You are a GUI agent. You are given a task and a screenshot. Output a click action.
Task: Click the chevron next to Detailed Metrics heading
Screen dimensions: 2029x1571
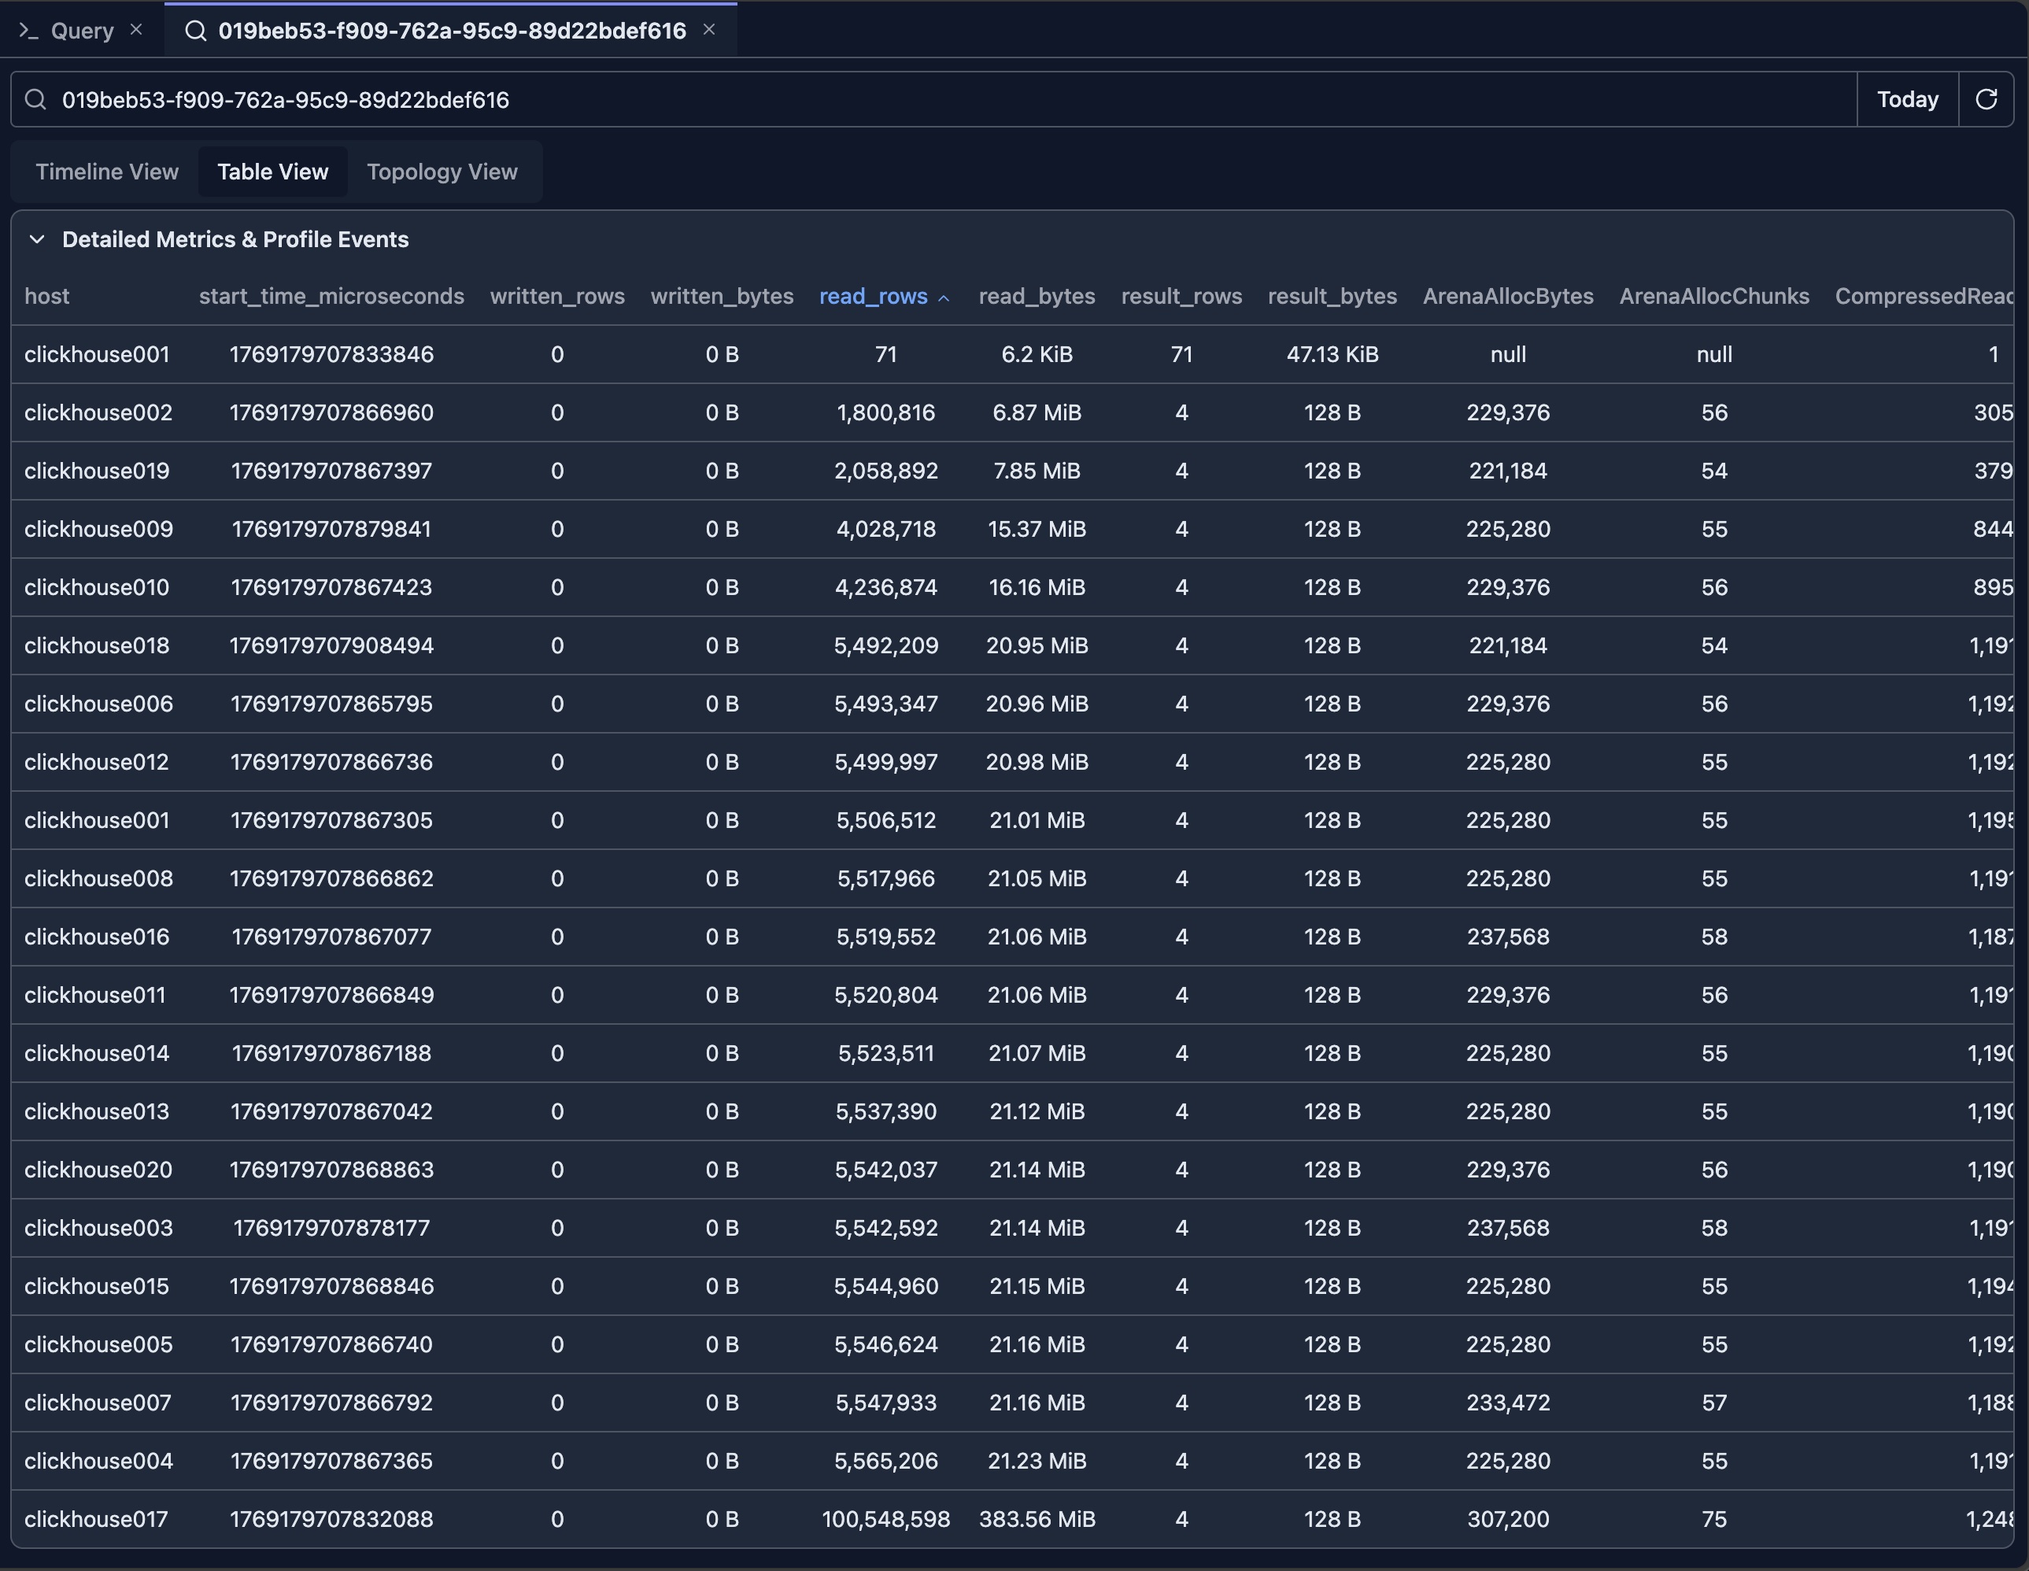pos(37,238)
